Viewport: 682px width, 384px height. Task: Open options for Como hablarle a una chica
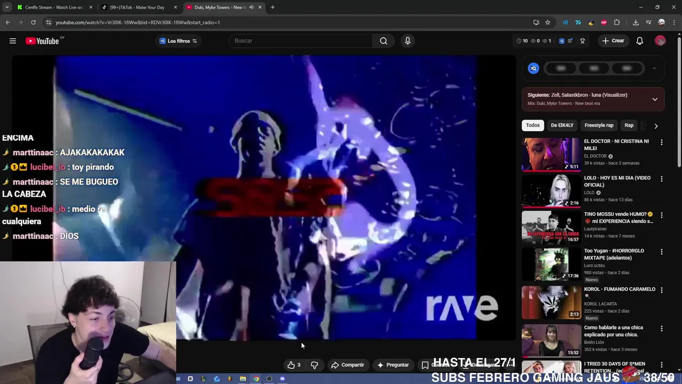(x=662, y=329)
